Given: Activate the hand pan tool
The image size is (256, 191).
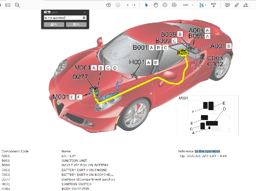Looking at the screenshot, I should pyautogui.click(x=156, y=5).
